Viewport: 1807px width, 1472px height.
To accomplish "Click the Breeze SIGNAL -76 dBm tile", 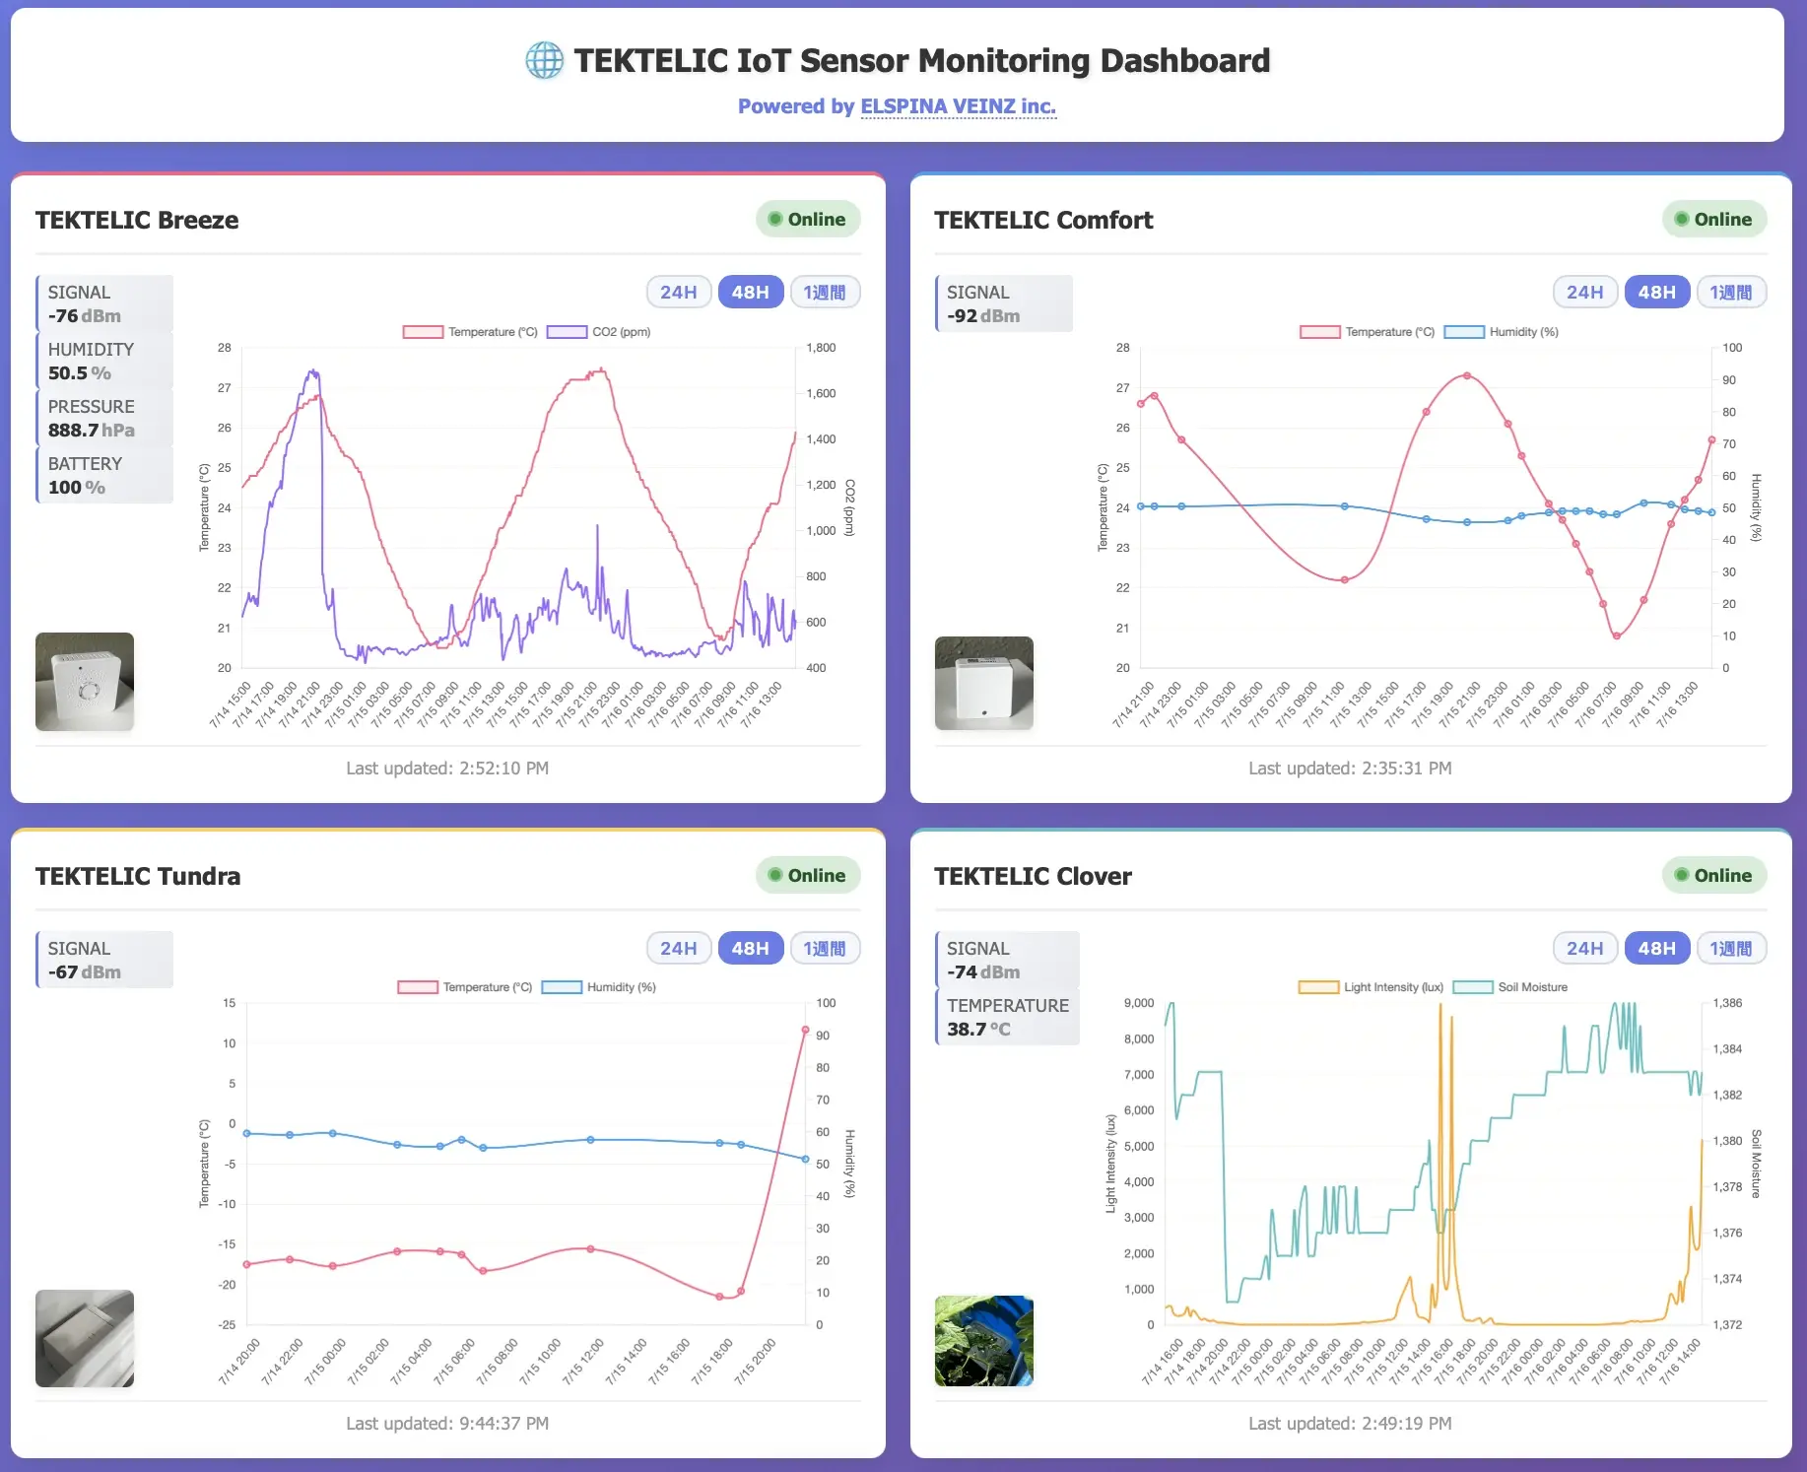I will (x=104, y=303).
